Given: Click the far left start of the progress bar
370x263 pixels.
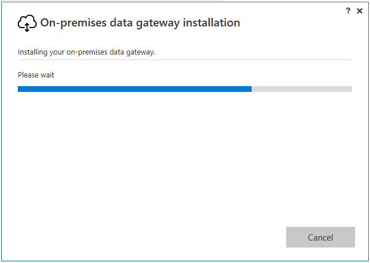Looking at the screenshot, I should [x=19, y=89].
